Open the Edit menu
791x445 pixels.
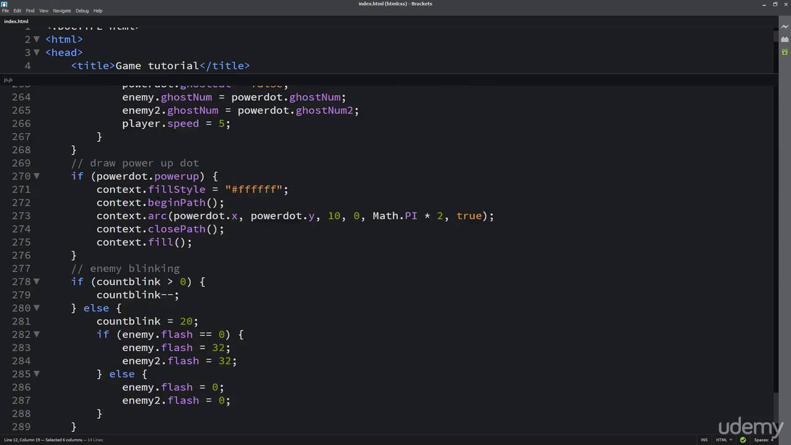click(x=17, y=11)
